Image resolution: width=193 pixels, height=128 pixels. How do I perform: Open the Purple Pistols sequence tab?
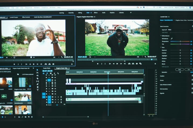pos(47,68)
